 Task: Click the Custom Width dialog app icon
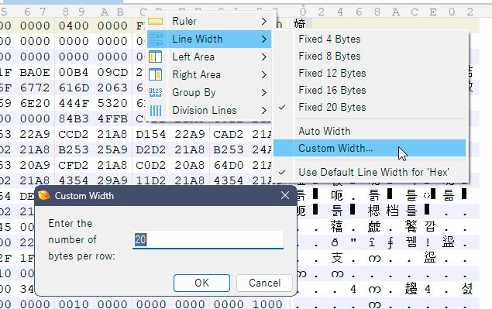point(44,195)
